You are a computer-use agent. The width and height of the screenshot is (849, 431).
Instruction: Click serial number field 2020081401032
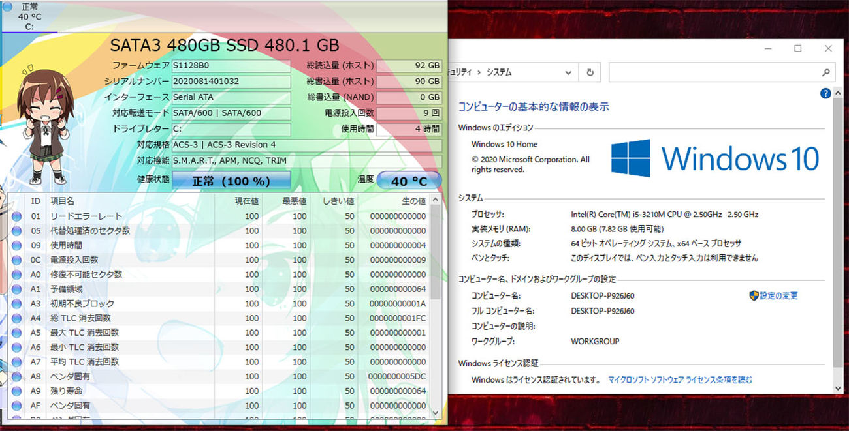tap(231, 82)
